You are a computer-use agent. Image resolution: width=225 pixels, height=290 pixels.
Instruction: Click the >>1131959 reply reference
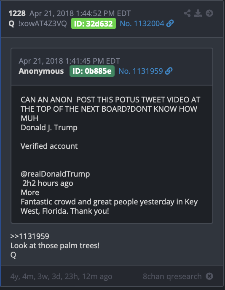[x=30, y=236]
